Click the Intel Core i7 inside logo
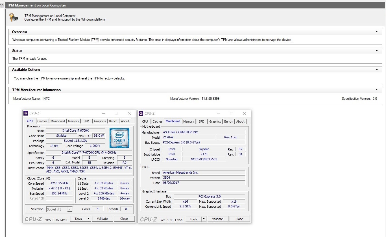Screen dimensions: 386x237 pos(119,138)
